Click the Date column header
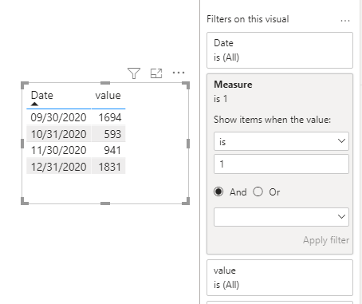This screenshot has height=304, width=362. pyautogui.click(x=42, y=95)
